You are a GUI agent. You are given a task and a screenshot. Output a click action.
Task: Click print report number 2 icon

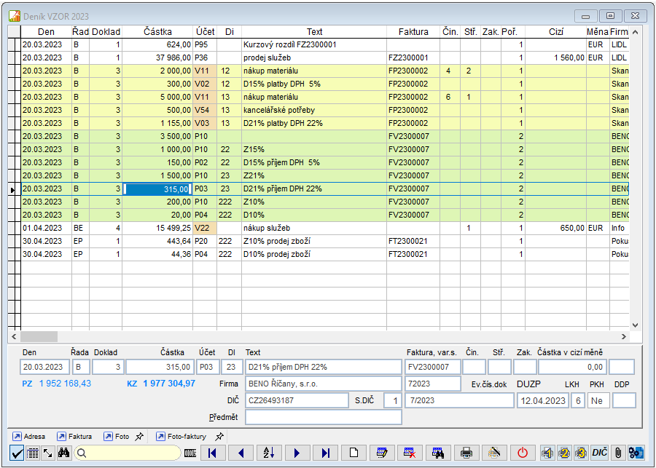564,453
